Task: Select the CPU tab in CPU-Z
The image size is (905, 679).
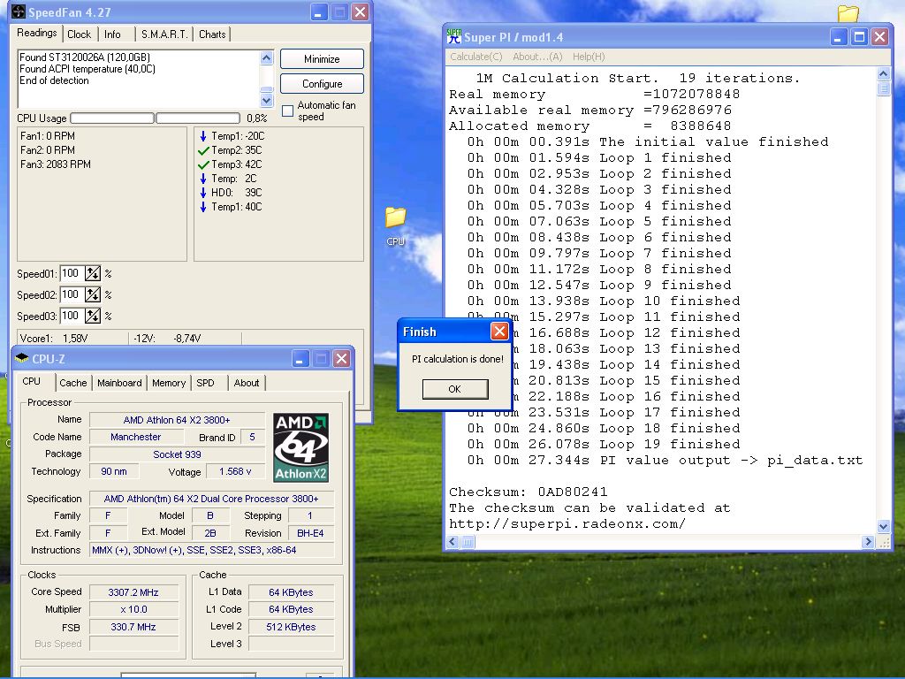Action: pos(32,382)
